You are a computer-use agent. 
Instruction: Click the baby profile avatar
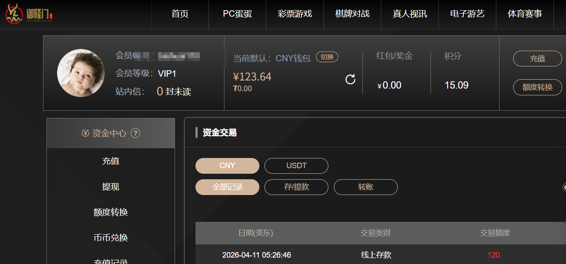(x=81, y=73)
